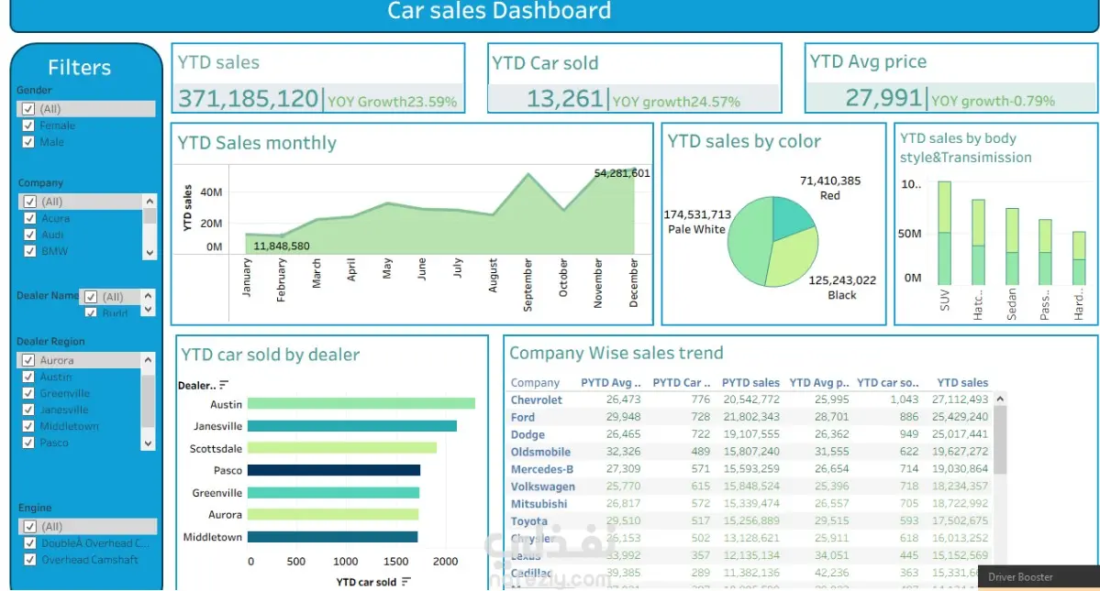This screenshot has height=591, width=1100.
Task: Select the SUV stacked bar
Action: 944,233
